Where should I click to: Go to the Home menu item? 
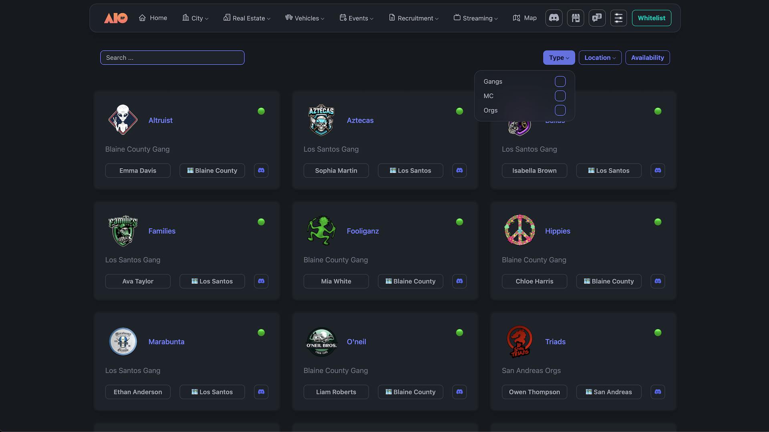[153, 18]
